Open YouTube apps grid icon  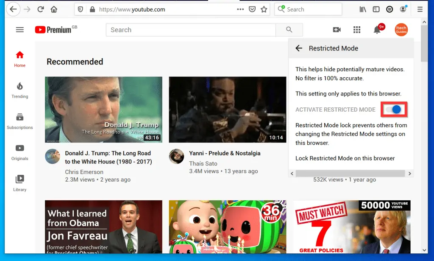(357, 30)
